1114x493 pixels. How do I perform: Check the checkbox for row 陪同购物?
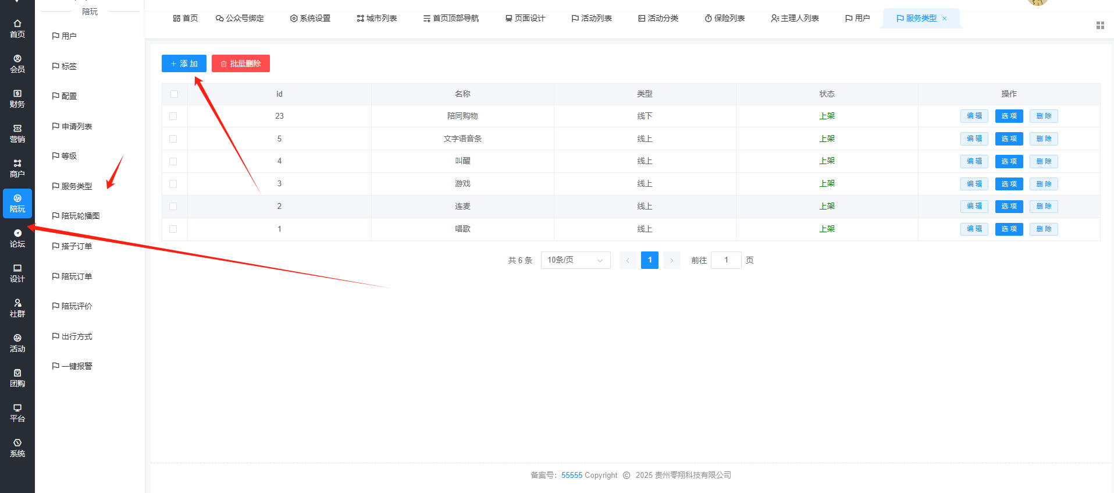[x=173, y=116]
